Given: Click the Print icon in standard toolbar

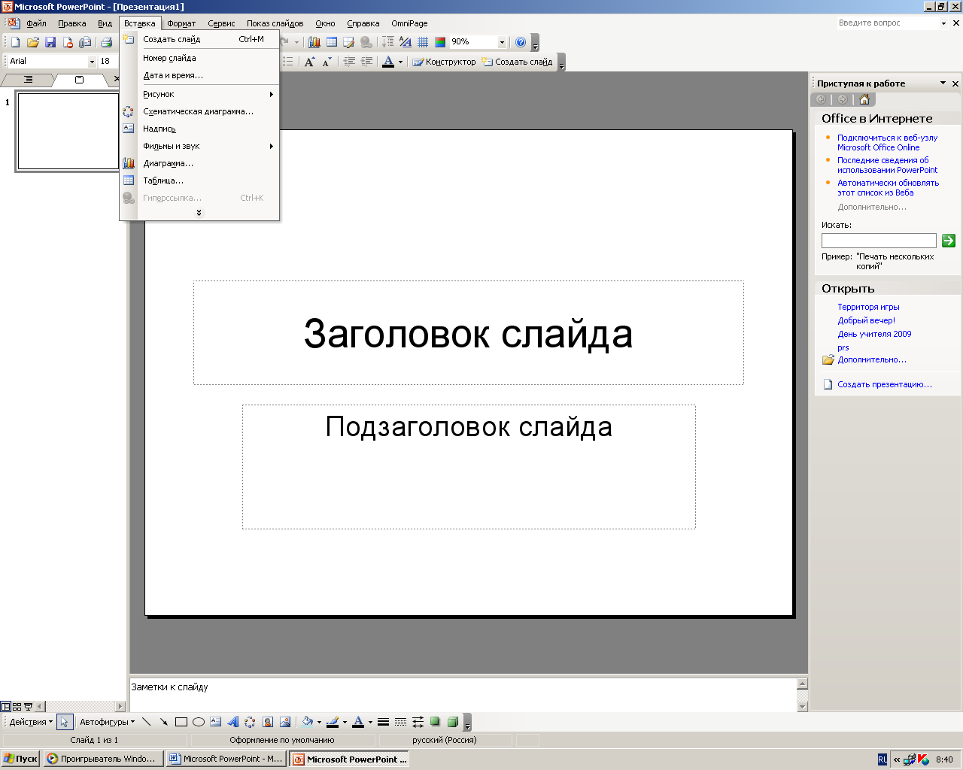Looking at the screenshot, I should 106,42.
